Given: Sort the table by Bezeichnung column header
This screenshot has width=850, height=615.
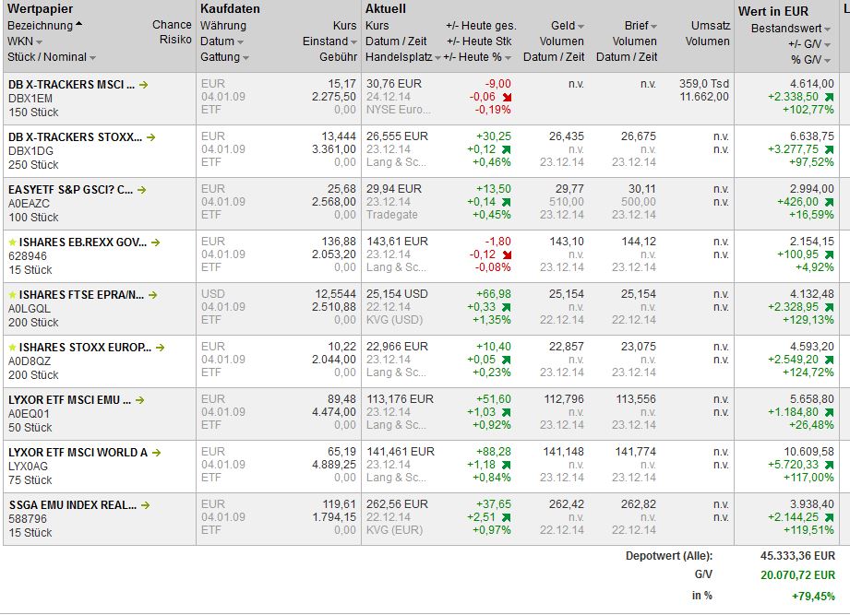Looking at the screenshot, I should [x=40, y=26].
